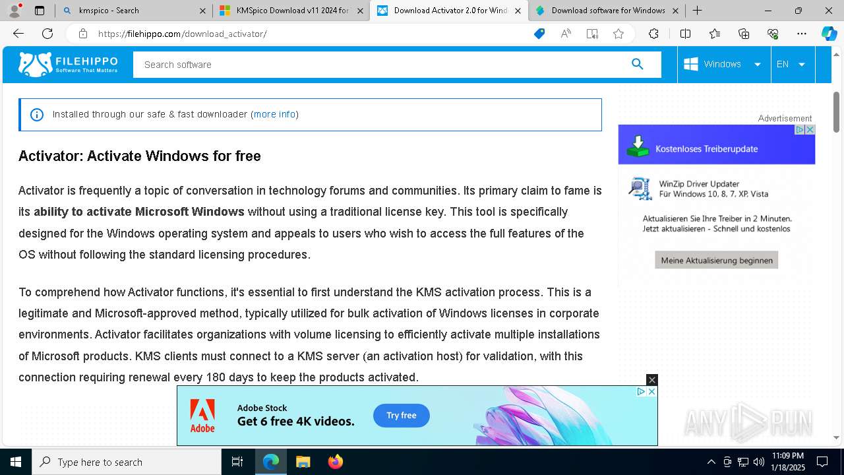Screen dimensions: 844x475
Task: Close the kmspico - Search tab
Action: click(202, 11)
